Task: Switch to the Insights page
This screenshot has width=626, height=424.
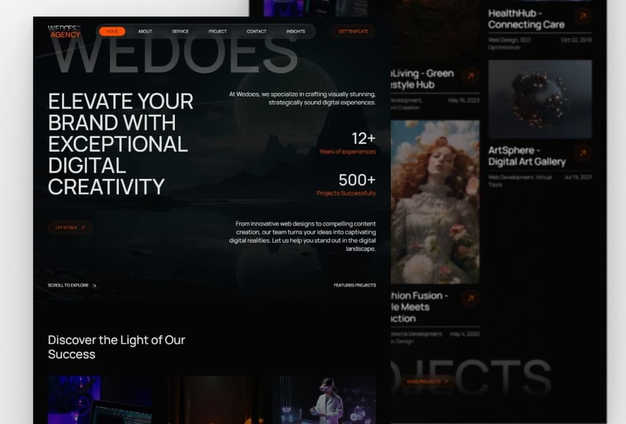Action: pyautogui.click(x=296, y=31)
